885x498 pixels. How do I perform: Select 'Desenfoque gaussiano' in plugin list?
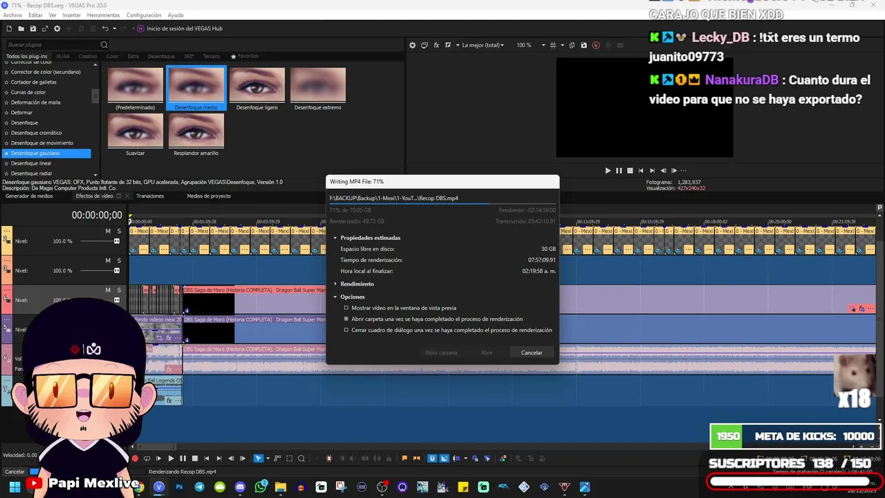point(47,153)
